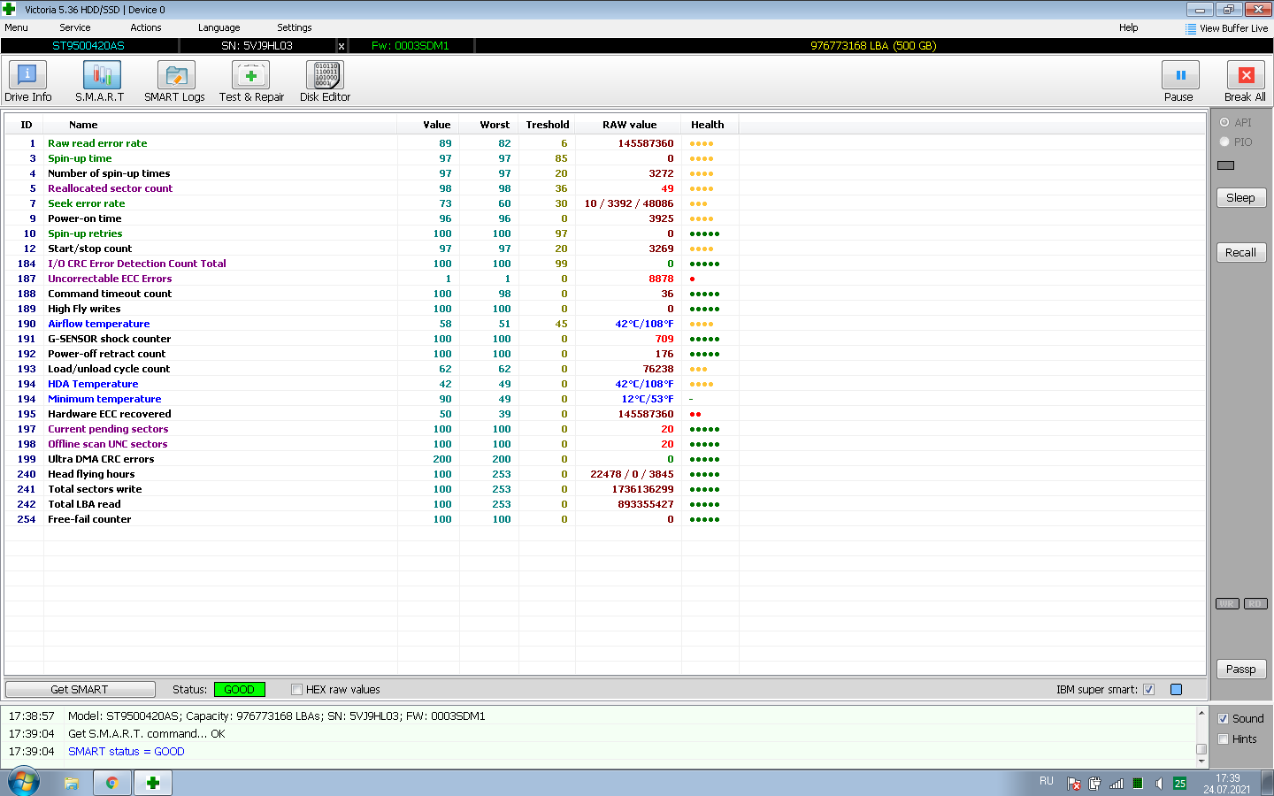The height and width of the screenshot is (796, 1274).
Task: Open the Drive Info toolbar icon
Action: (x=27, y=75)
